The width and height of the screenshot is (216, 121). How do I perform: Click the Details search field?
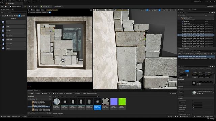pos(193,66)
